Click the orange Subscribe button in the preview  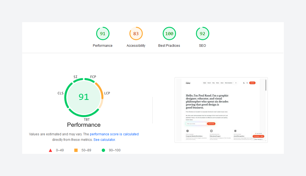(x=211, y=124)
